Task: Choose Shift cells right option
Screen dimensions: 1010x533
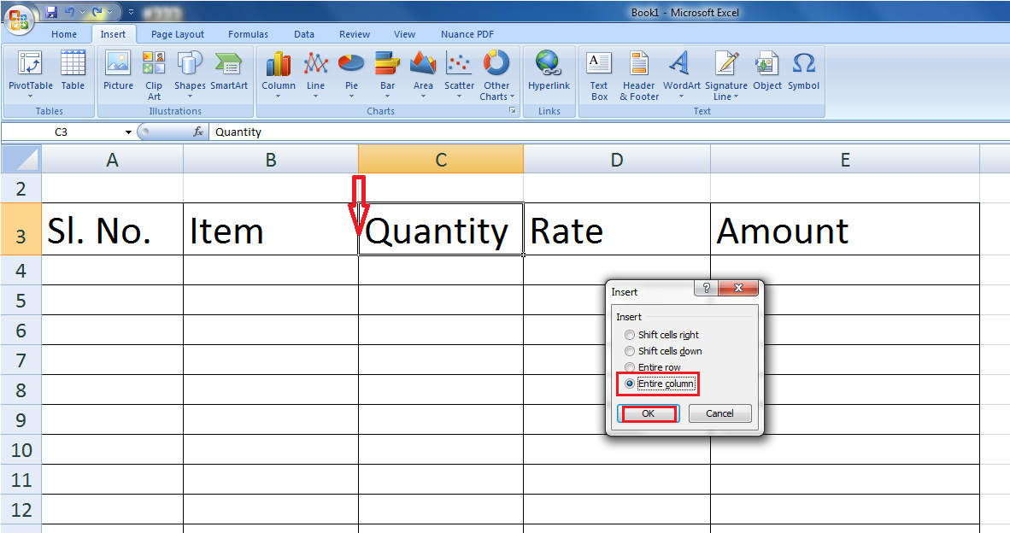Action: click(630, 334)
